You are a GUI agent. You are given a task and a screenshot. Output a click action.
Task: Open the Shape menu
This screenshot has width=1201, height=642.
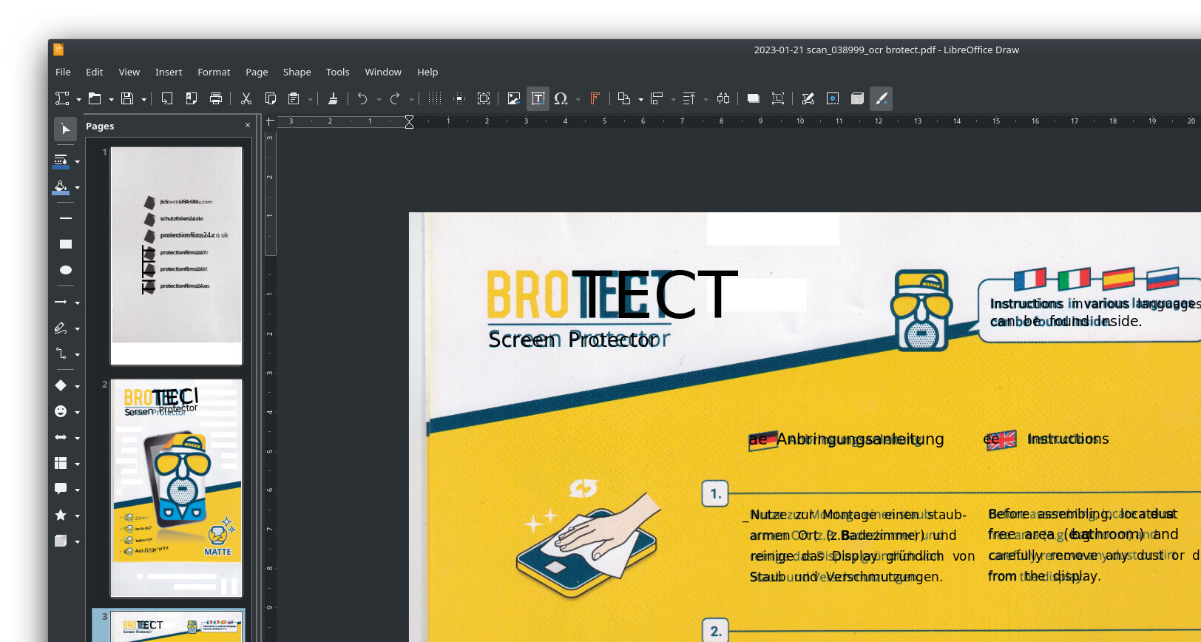297,72
